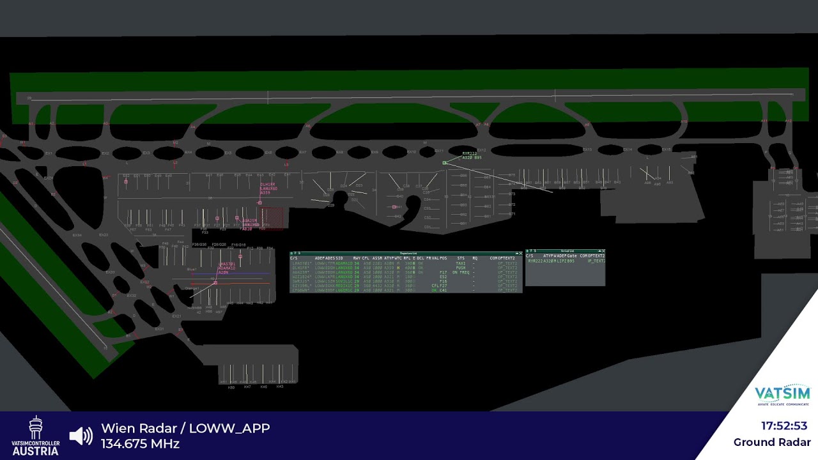The height and width of the screenshot is (460, 818).
Task: Close the Arrival List window
Action: click(x=603, y=251)
